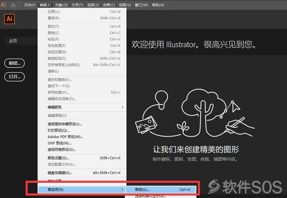Image resolution: width=287 pixels, height=198 pixels.
Task: Open the 窗口(W) menu
Action: tap(141, 5)
